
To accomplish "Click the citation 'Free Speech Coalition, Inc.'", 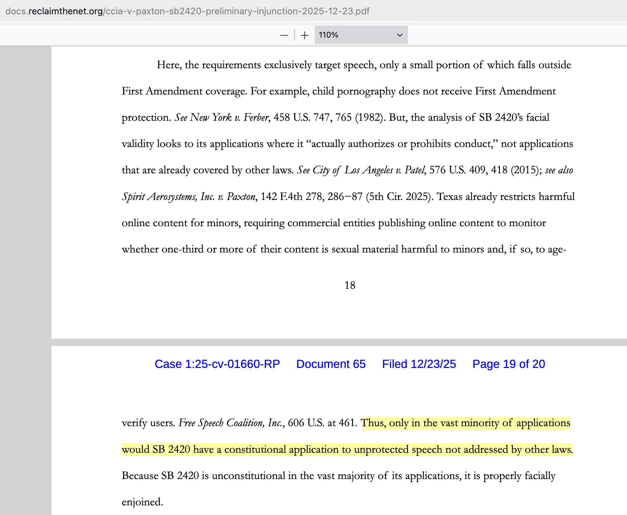I will (231, 423).
